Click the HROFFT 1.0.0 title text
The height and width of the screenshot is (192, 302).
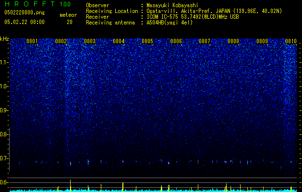click(x=37, y=4)
